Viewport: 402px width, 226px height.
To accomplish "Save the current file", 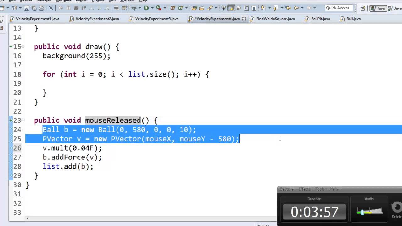I will click(27, 8).
